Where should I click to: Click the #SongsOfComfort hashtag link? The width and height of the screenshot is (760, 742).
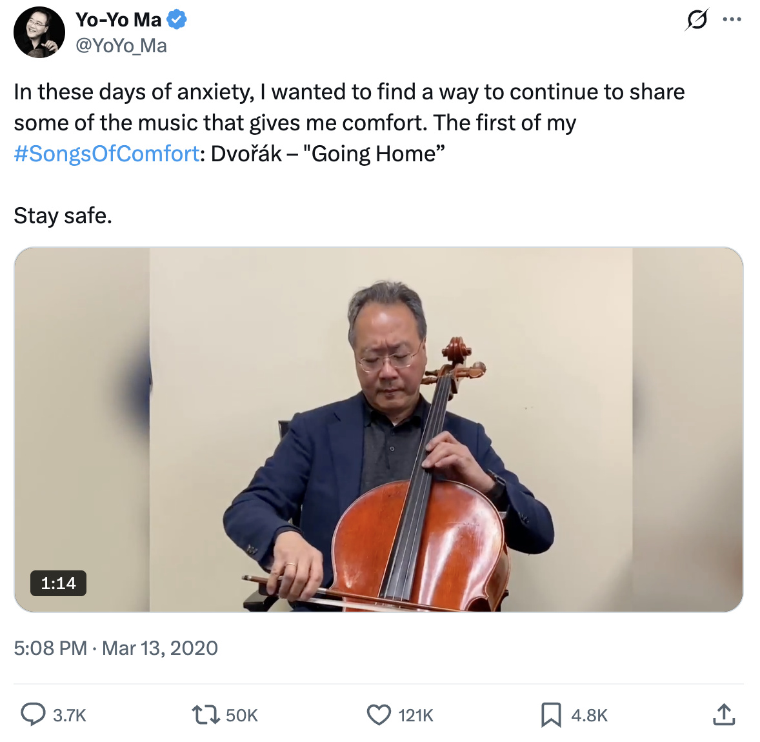tap(106, 154)
